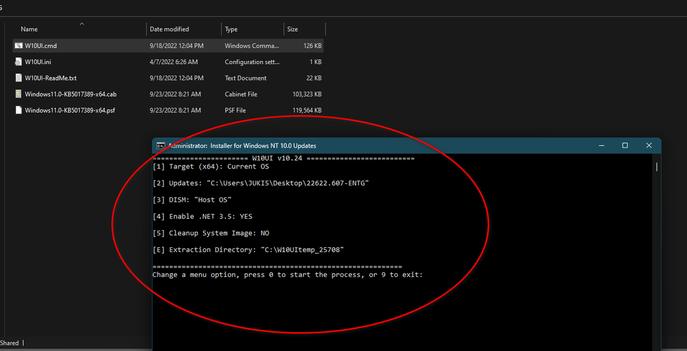
Task: Select the KB5017389-x64.cab file icon
Action: tap(19, 94)
